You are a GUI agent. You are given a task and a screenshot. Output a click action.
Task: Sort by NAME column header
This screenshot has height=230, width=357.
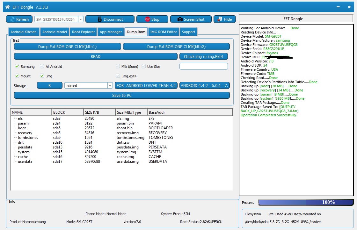(31, 112)
